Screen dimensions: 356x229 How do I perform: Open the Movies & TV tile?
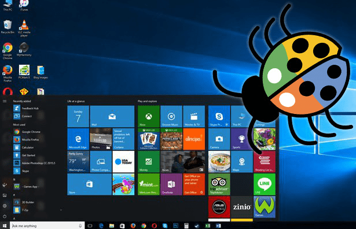[194, 116]
